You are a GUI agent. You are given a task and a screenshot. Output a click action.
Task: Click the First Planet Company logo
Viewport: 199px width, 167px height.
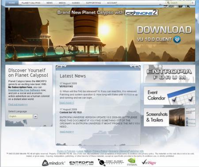click(111, 163)
